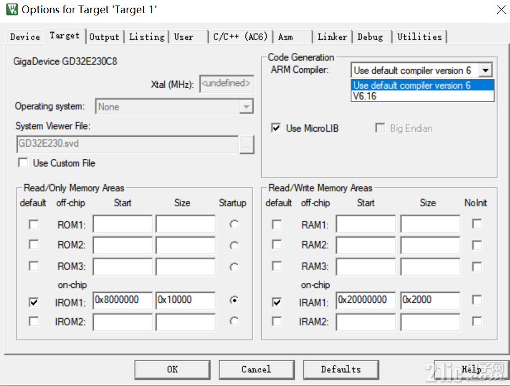This screenshot has width=510, height=386.
Task: Toggle the Big Endian checkbox
Action: click(x=380, y=128)
